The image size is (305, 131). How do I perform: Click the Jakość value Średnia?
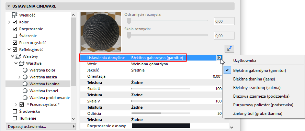(x=138, y=70)
